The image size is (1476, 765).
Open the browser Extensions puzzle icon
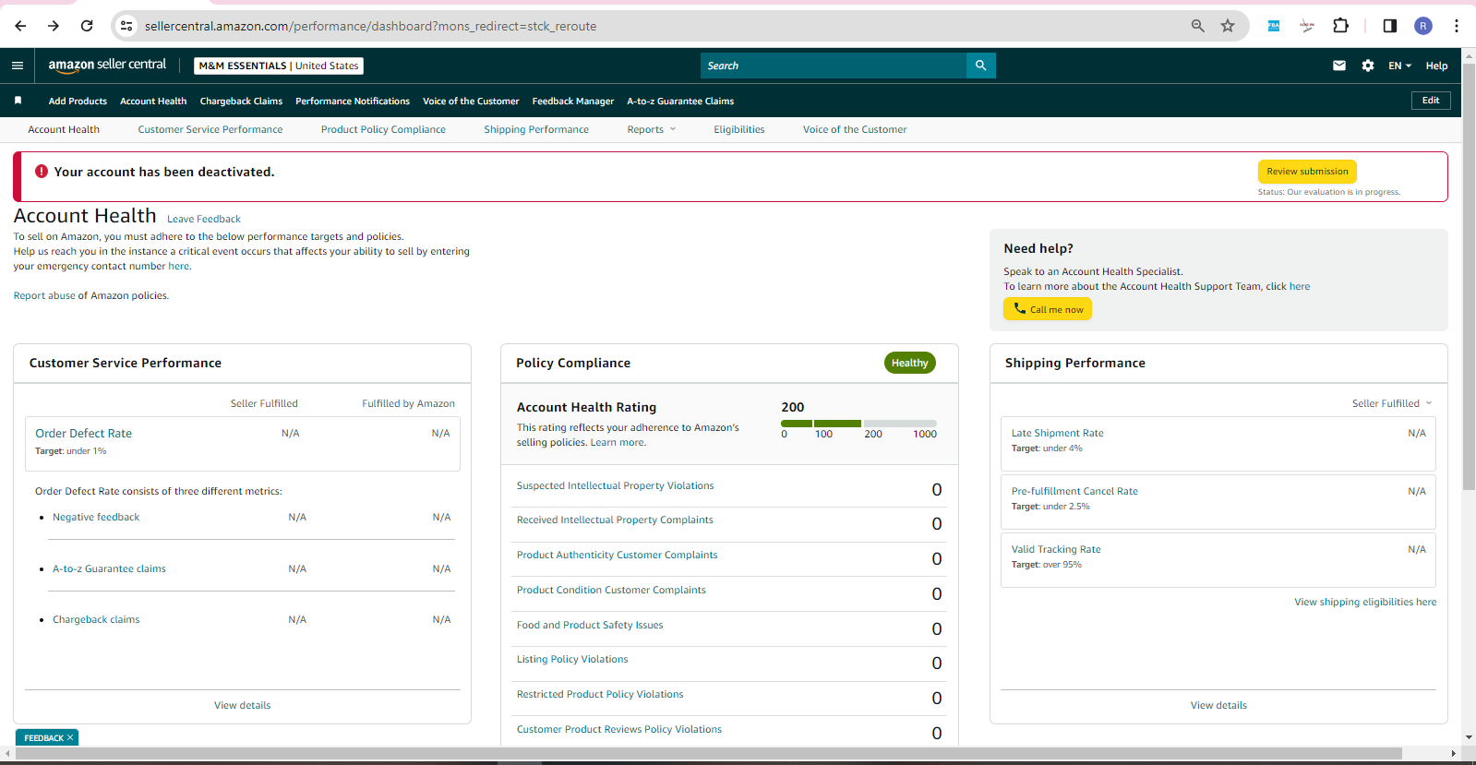pyautogui.click(x=1341, y=26)
